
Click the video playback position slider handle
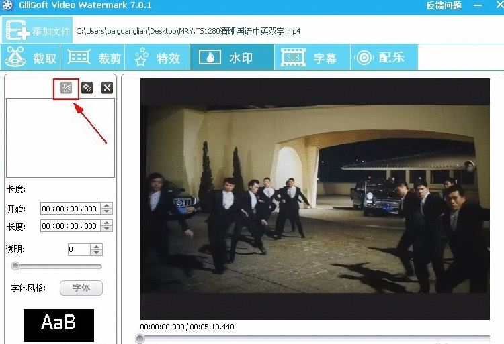pyautogui.click(x=140, y=339)
